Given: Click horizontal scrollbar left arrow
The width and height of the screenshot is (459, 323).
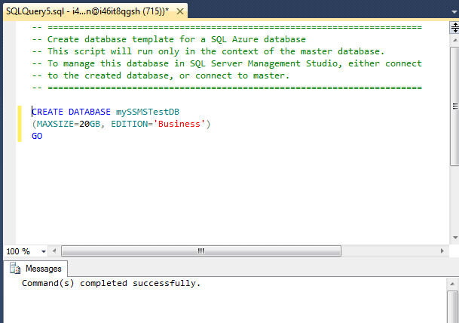Looking at the screenshot, I should coord(54,251).
